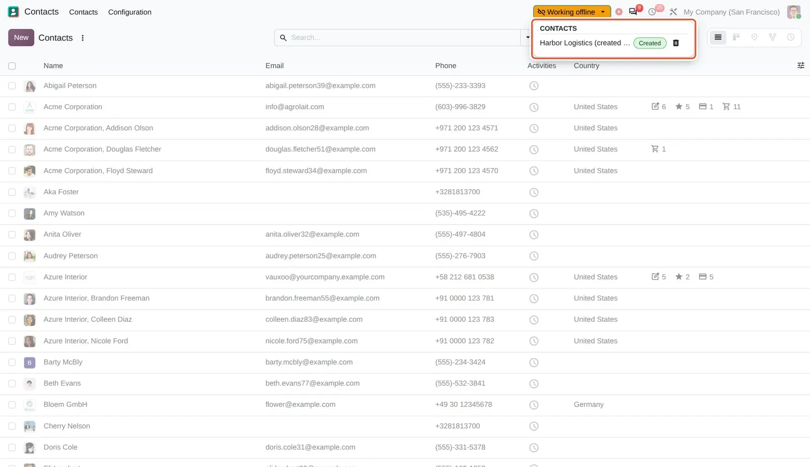Open the Contacts actions kebab menu
Screen dimensions: 810x467
[x=83, y=38]
